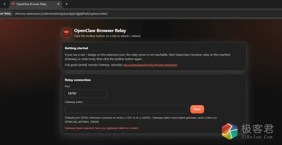Open a new browser tab
This screenshot has width=282, height=145.
[67, 4]
